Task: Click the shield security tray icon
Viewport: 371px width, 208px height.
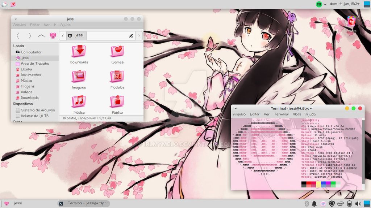Action: [332, 204]
